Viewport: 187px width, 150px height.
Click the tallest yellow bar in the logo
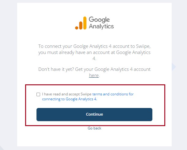(85, 23)
